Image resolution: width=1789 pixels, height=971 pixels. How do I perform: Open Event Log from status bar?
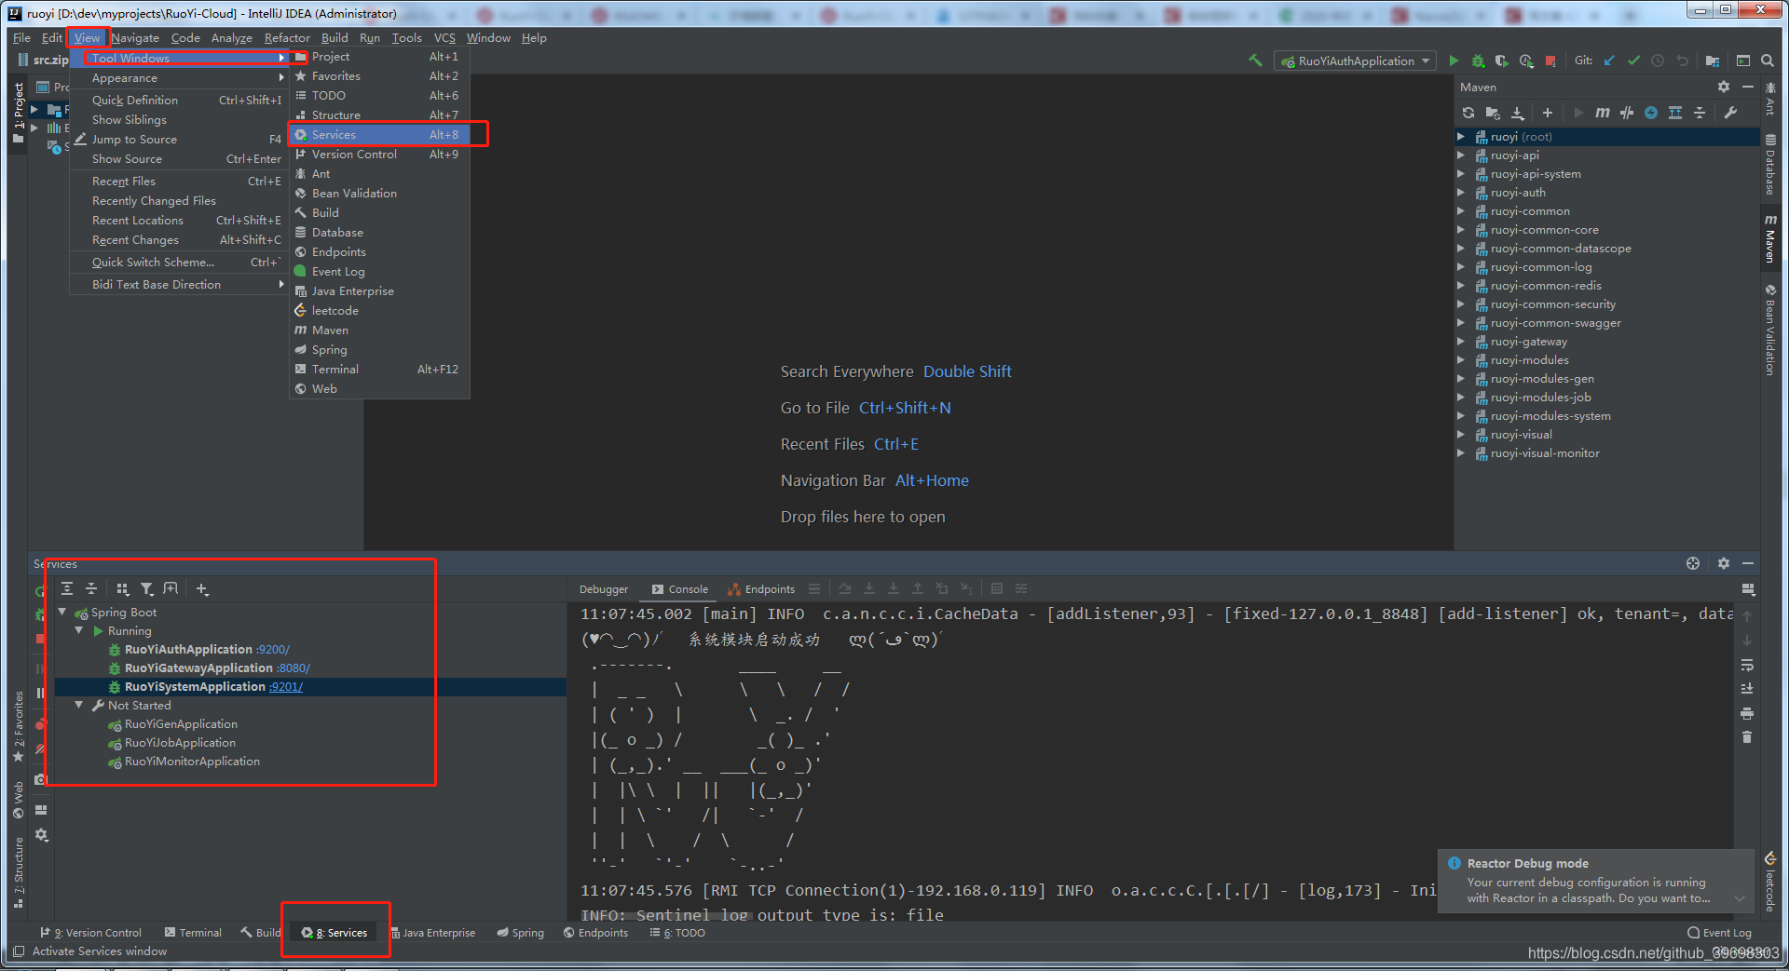pos(1719,932)
